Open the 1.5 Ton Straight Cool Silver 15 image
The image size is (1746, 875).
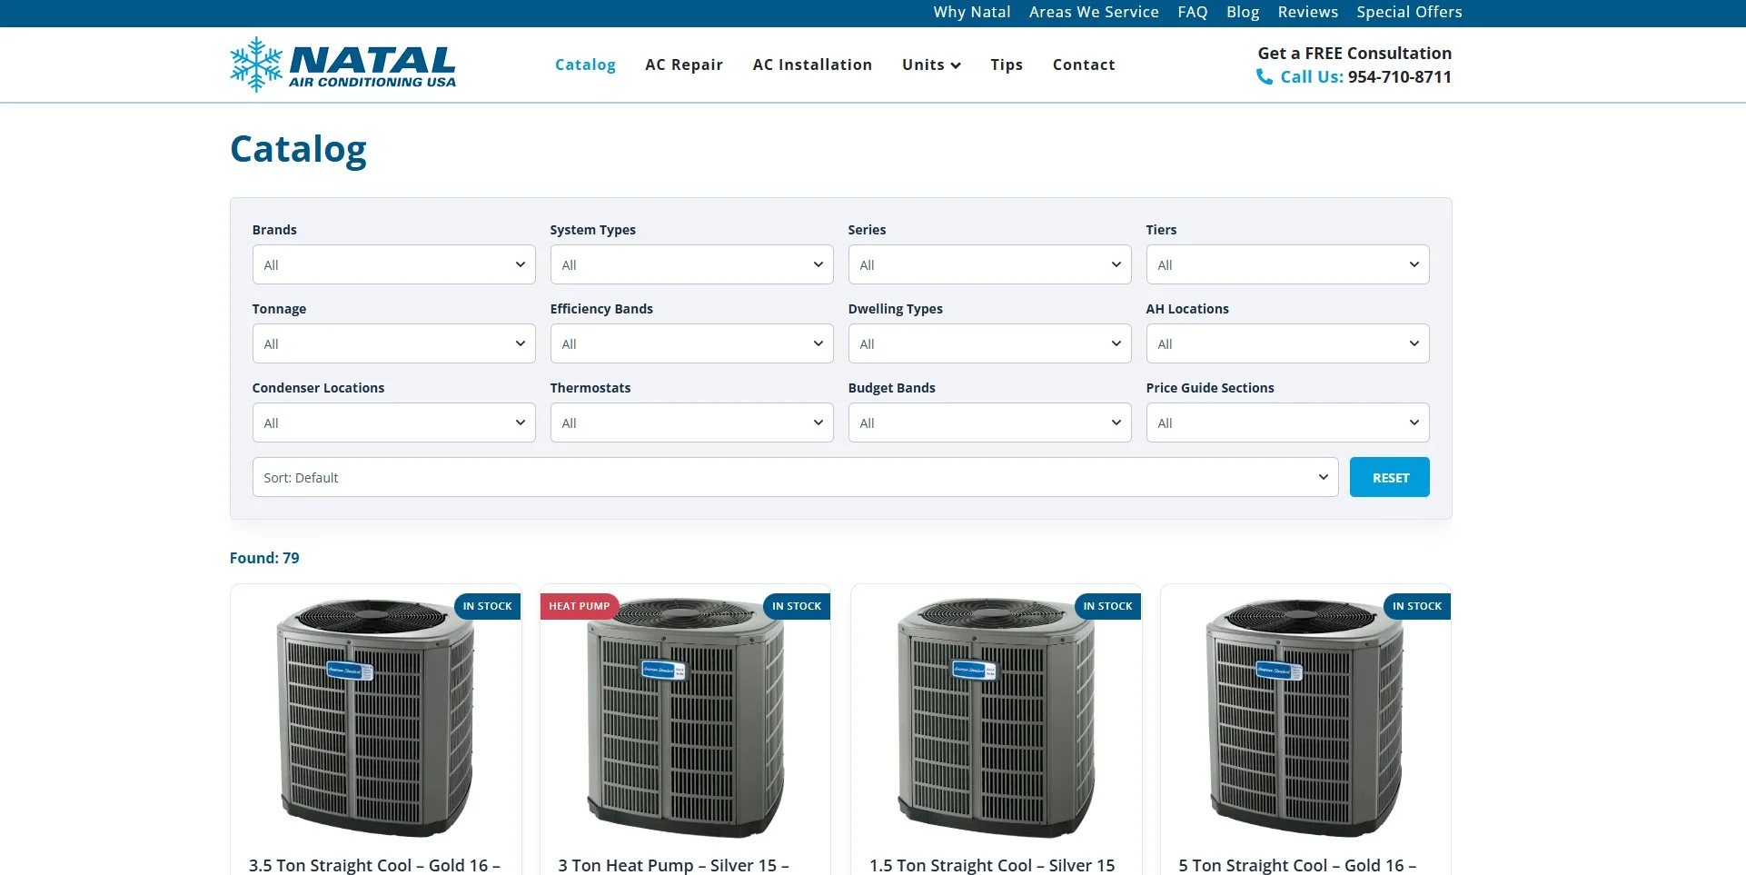[x=996, y=718]
